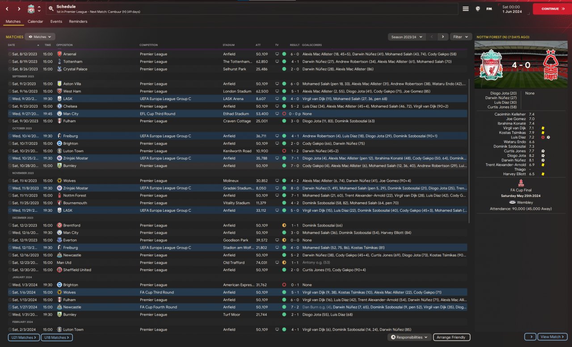Image resolution: width=572 pixels, height=347 pixels.
Task: Sort by the Competition column header
Action: [x=148, y=45]
